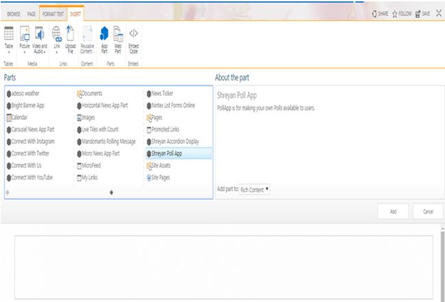Image resolution: width=445 pixels, height=302 pixels.
Task: Select Nintex List Forms Online
Action: click(x=171, y=105)
